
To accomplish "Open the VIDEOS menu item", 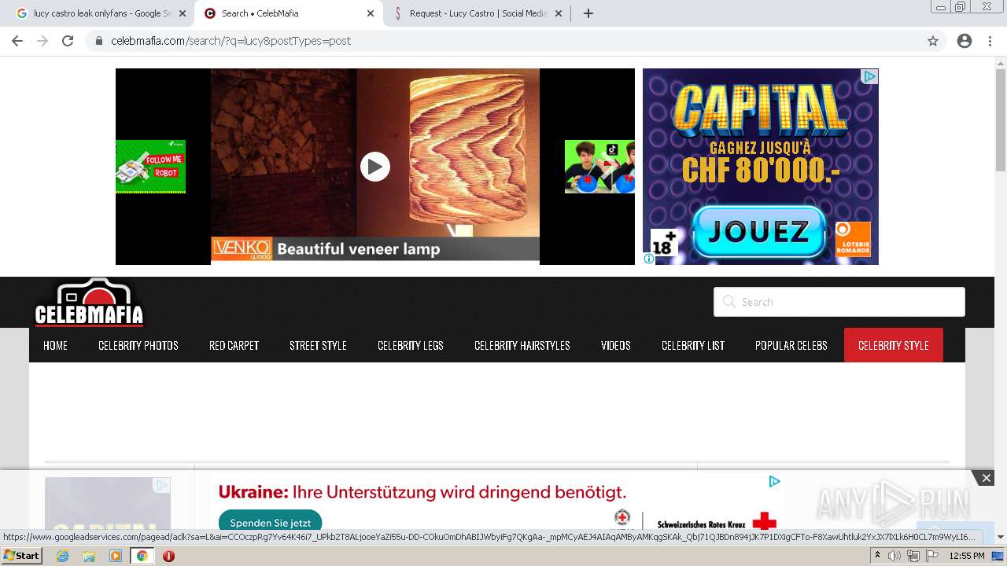I will pyautogui.click(x=616, y=345).
